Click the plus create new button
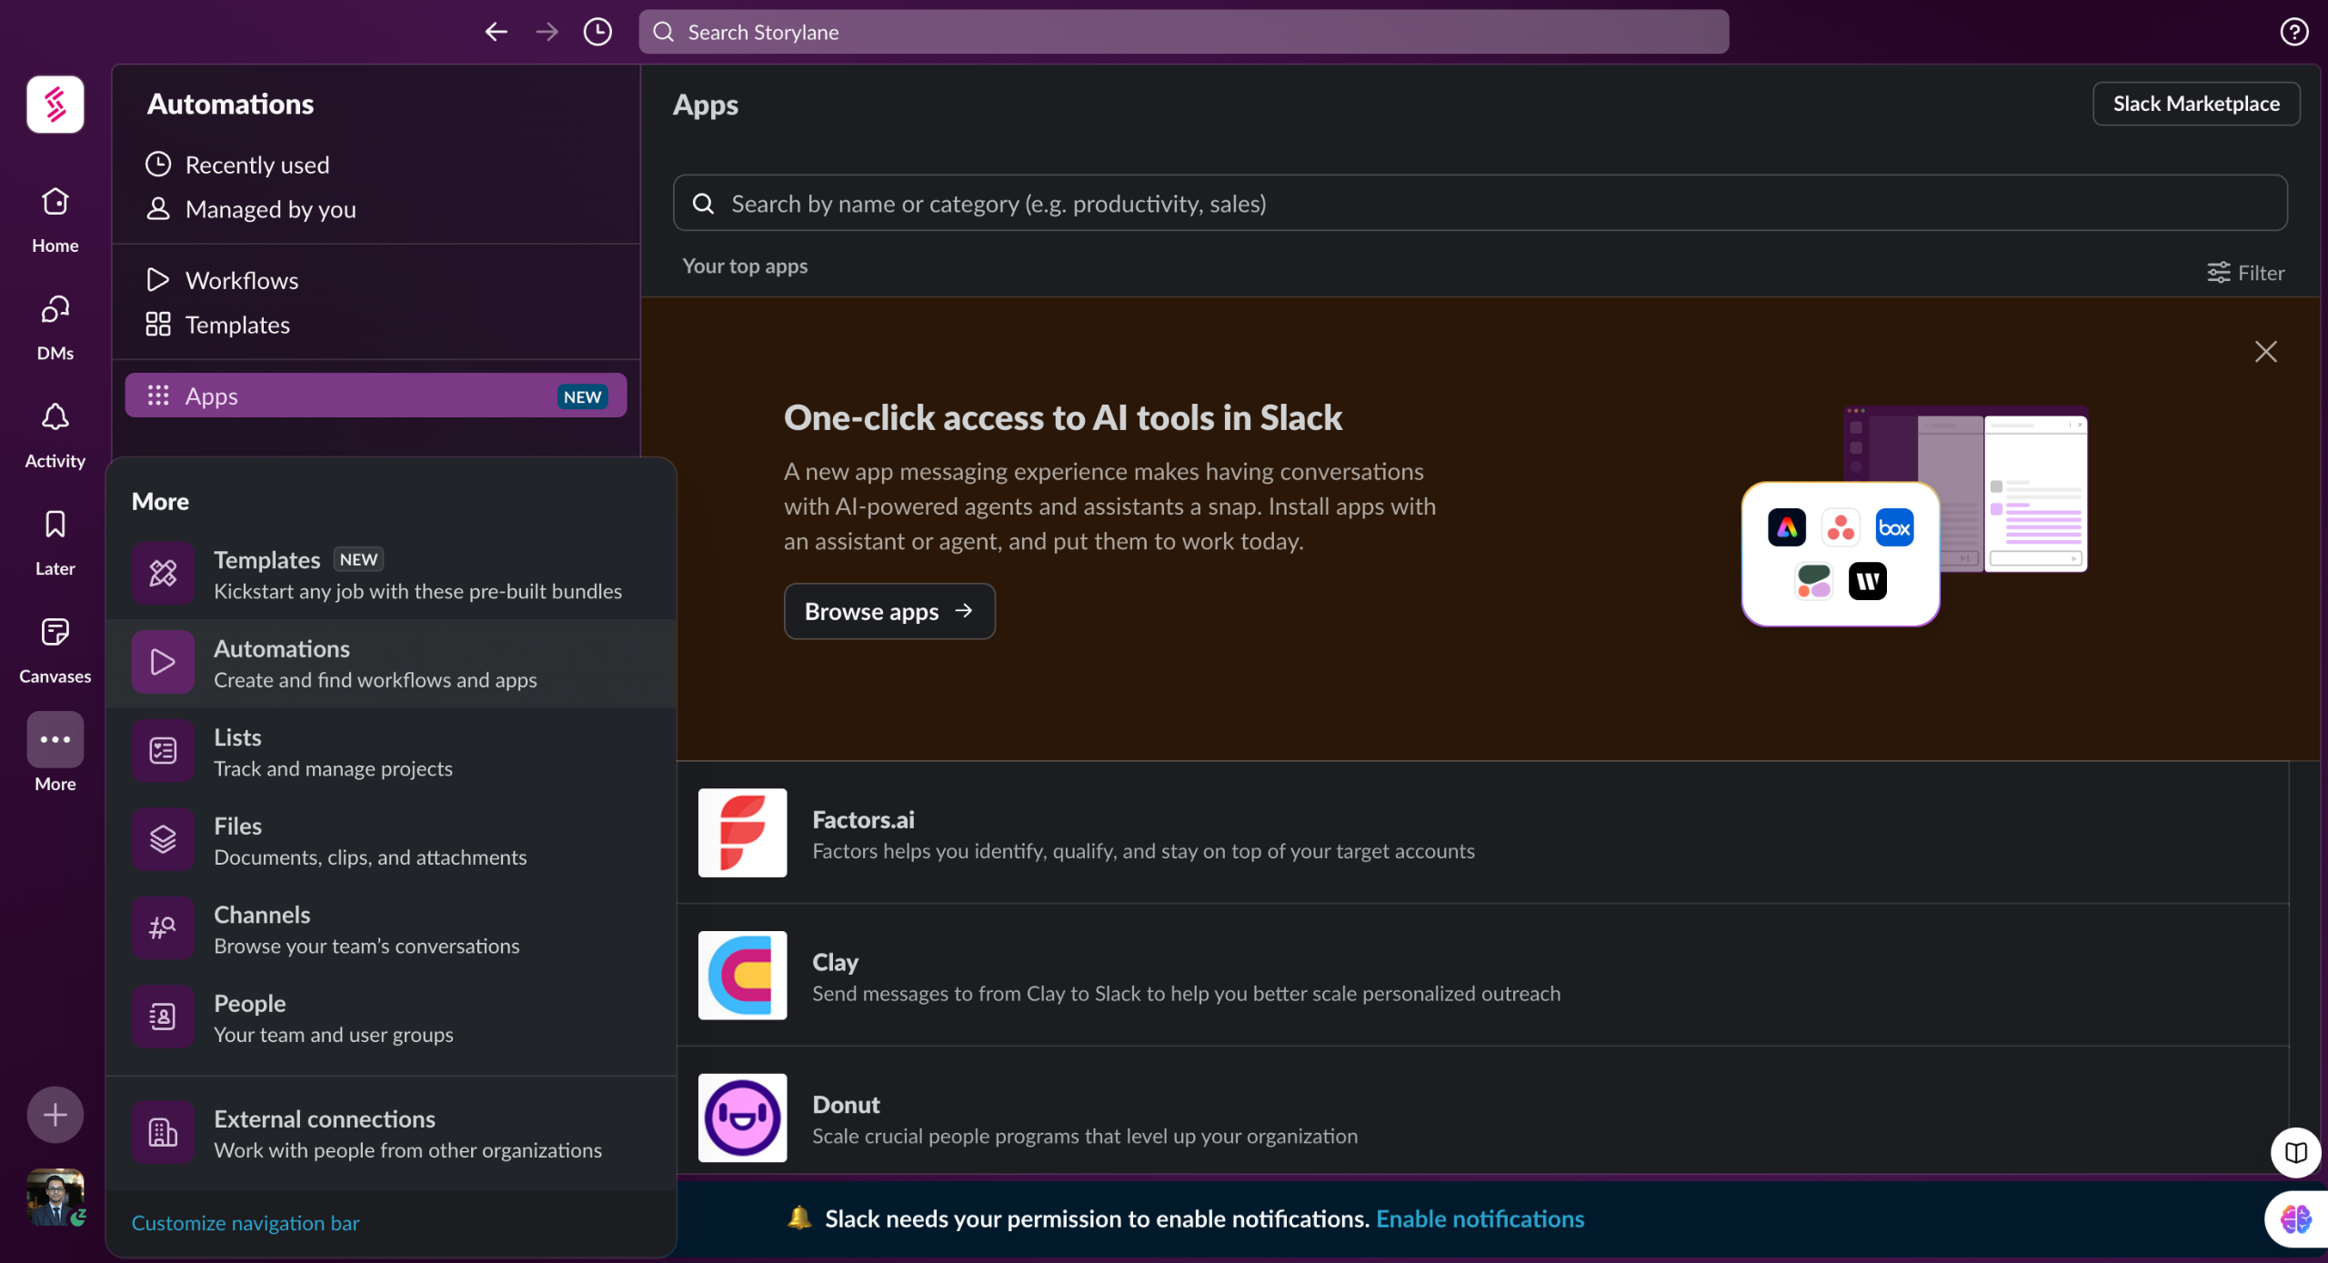Image resolution: width=2328 pixels, height=1263 pixels. click(x=55, y=1114)
